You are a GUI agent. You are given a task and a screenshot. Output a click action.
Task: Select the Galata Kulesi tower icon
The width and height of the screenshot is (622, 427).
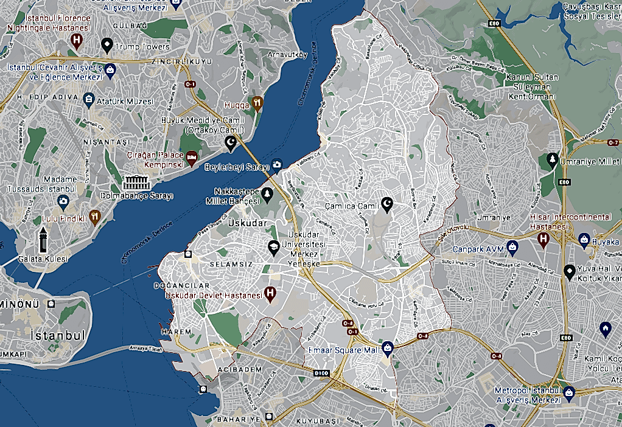43,240
